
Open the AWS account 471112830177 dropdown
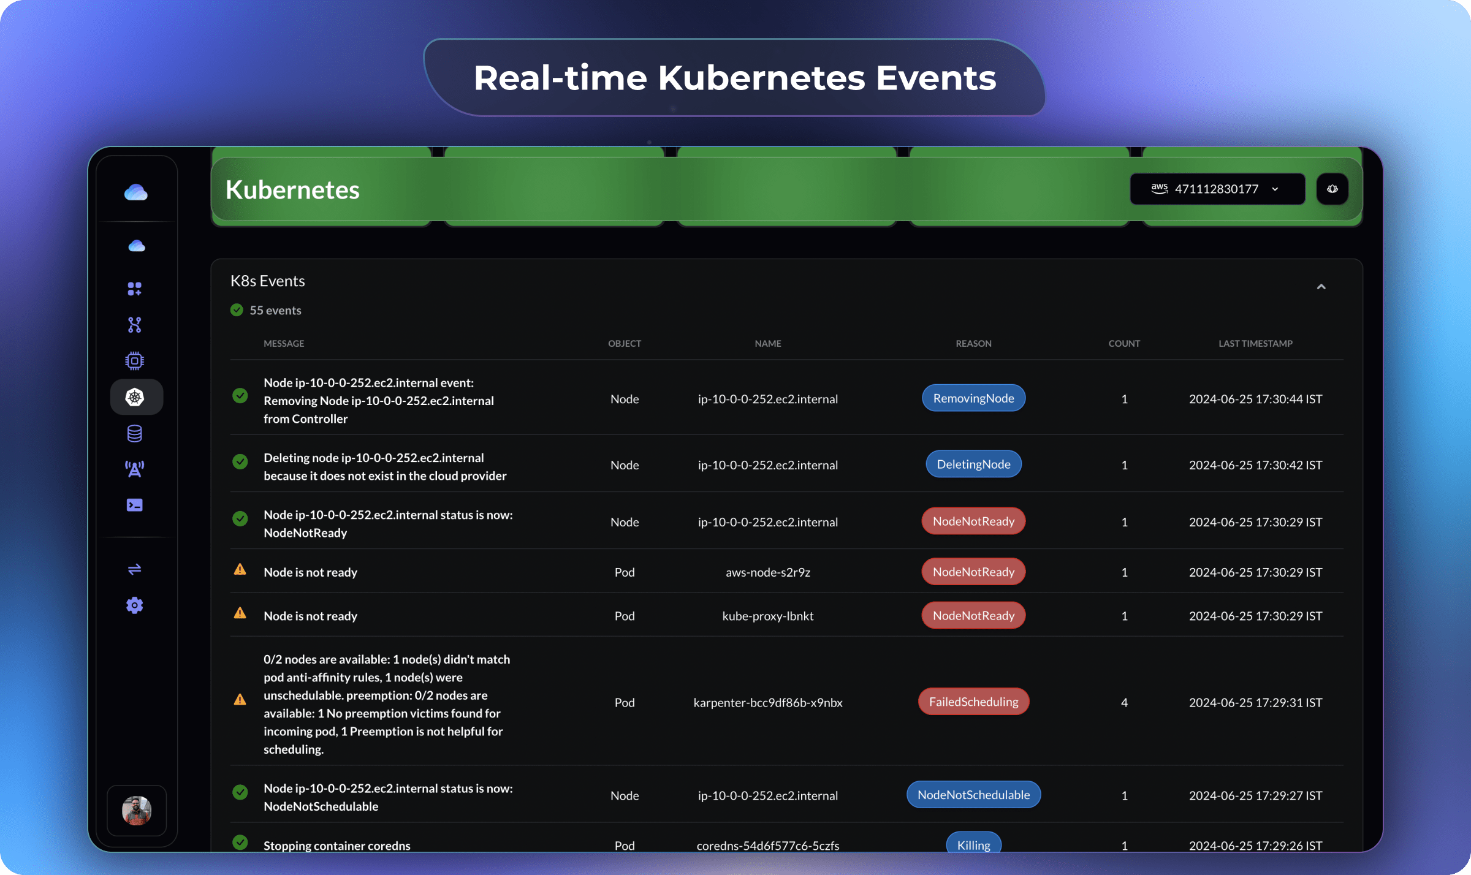pos(1217,189)
